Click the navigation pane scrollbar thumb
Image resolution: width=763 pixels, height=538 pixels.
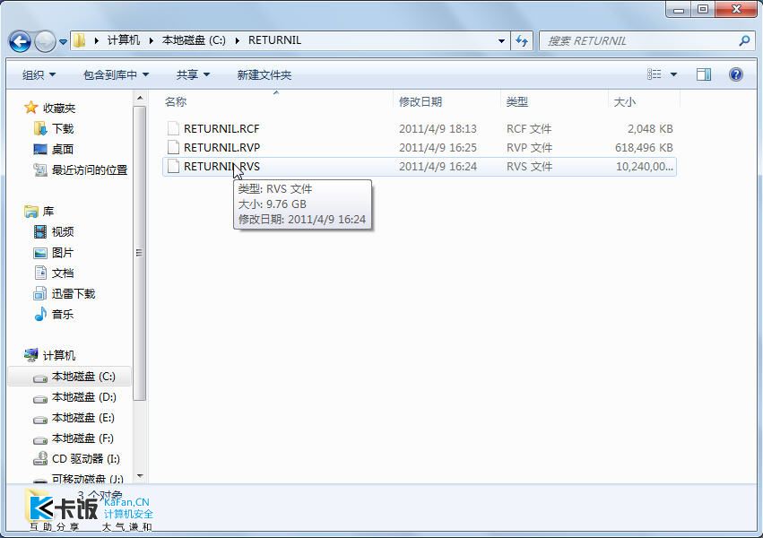tap(140, 253)
